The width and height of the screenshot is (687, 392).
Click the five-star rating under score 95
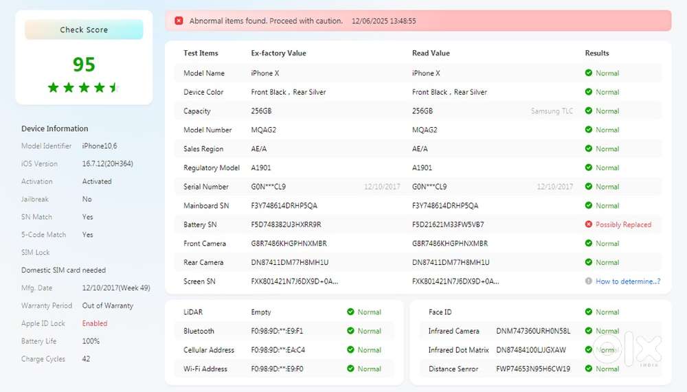tap(84, 87)
